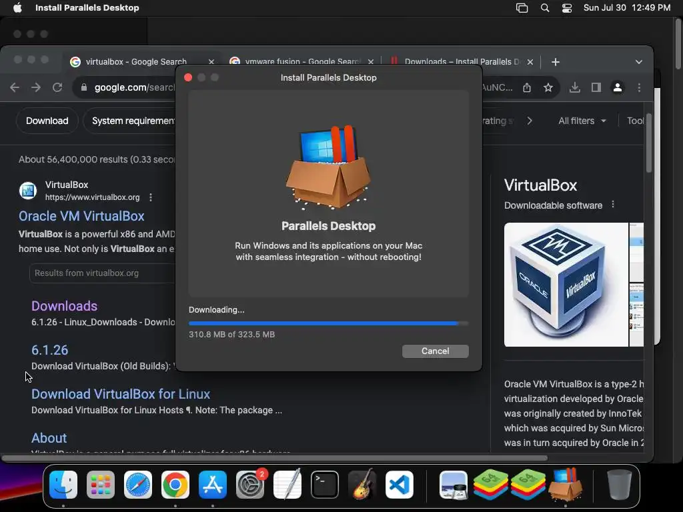Expand All filters dropdown
Viewport: 683px width, 512px height.
point(582,121)
